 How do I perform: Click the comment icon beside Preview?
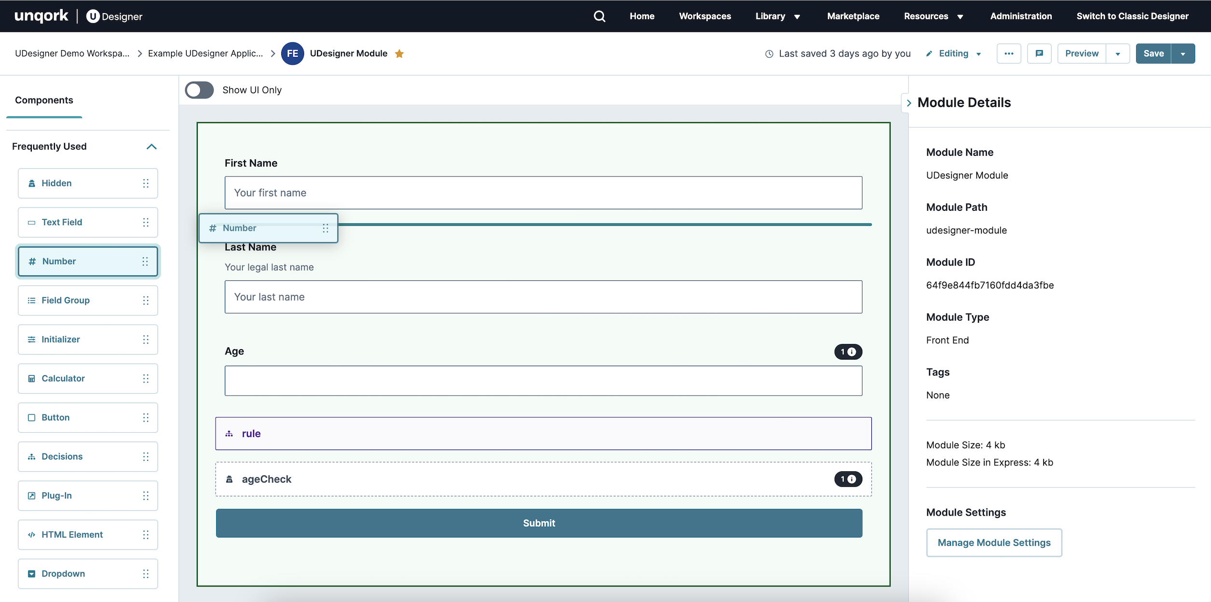tap(1040, 54)
